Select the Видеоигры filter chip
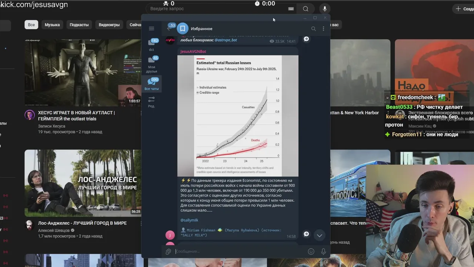 click(109, 25)
